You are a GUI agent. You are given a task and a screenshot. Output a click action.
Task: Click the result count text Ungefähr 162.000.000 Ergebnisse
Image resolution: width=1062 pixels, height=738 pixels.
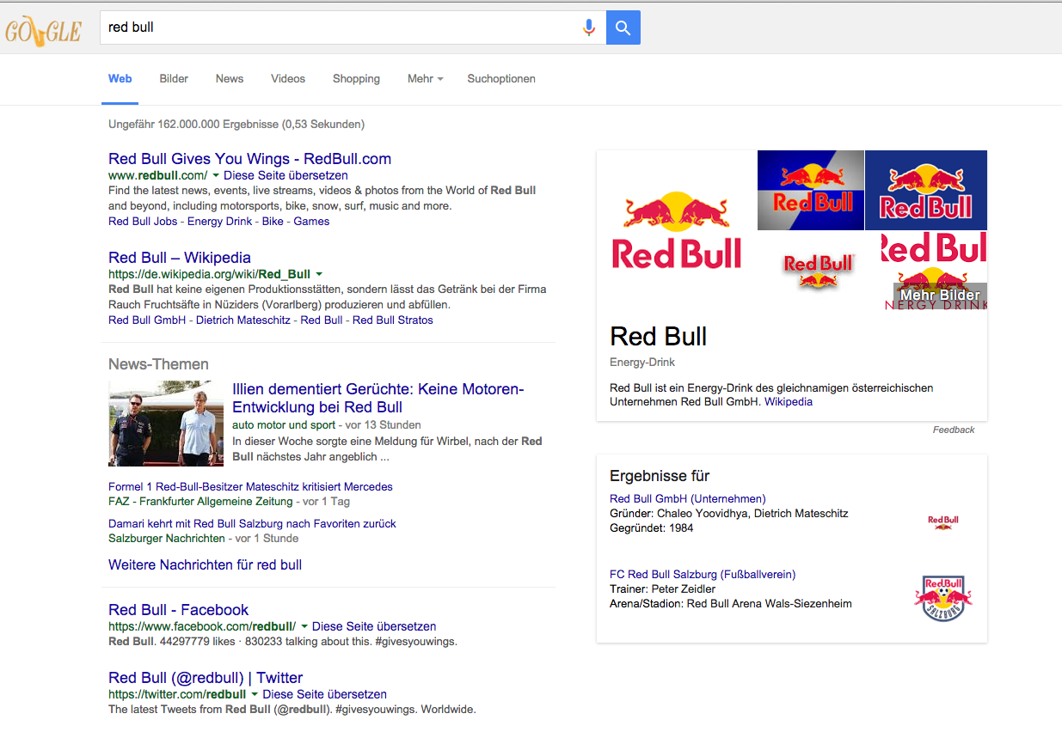236,125
